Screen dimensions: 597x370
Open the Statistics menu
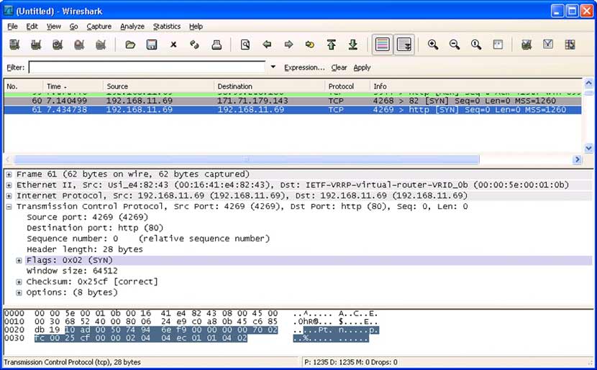(166, 27)
